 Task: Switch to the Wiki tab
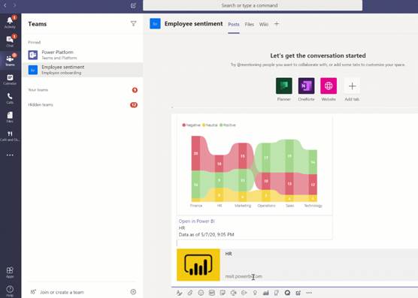[x=264, y=24]
